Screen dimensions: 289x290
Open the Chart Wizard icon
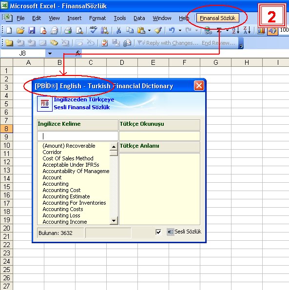point(261,31)
